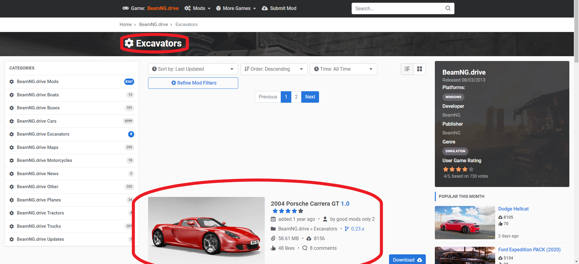
Task: Switch to grid view layout
Action: click(x=419, y=69)
